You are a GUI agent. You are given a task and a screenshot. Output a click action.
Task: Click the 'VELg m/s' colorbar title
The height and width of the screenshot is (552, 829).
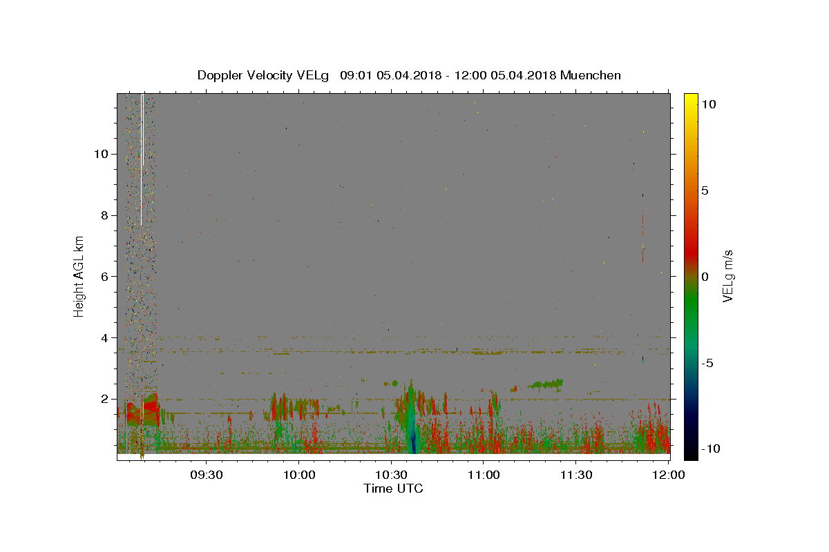coord(728,276)
